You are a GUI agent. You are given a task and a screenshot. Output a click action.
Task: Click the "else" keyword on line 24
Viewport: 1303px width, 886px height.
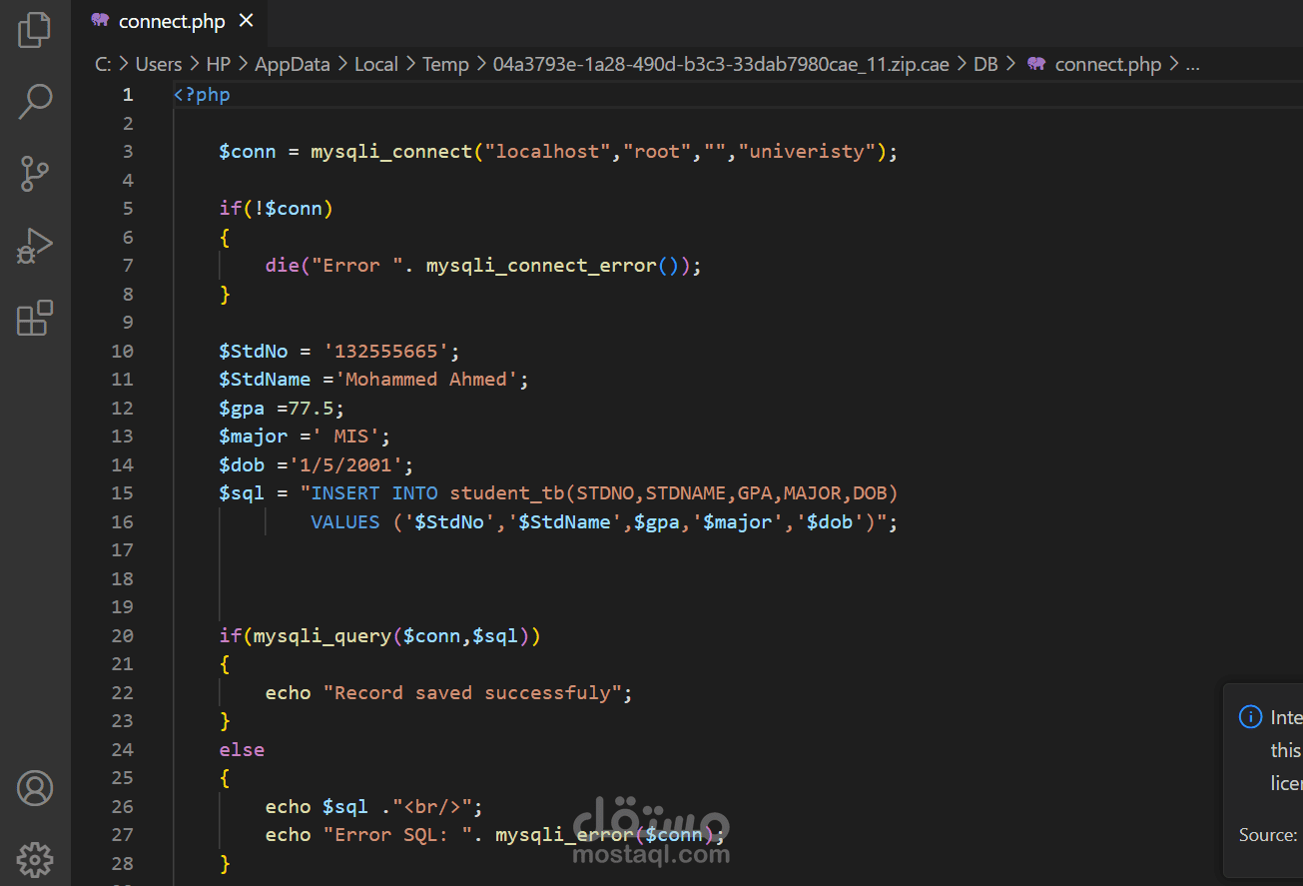coord(243,749)
